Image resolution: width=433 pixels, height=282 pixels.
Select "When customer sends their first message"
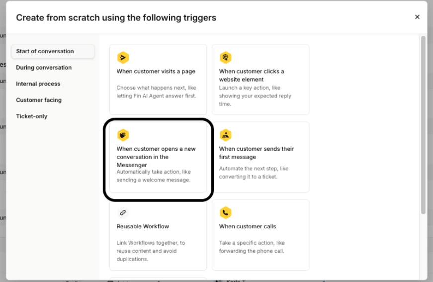point(257,153)
